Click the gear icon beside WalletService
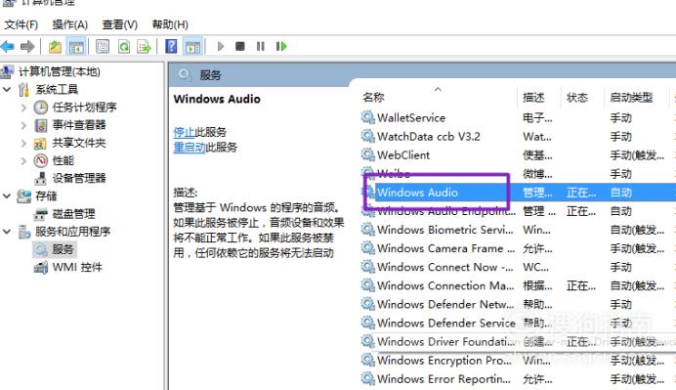676x390 pixels. coord(367,117)
